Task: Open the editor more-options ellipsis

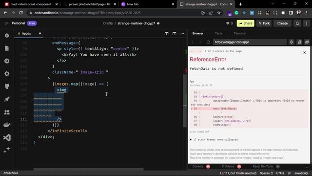Action: tap(182, 34)
